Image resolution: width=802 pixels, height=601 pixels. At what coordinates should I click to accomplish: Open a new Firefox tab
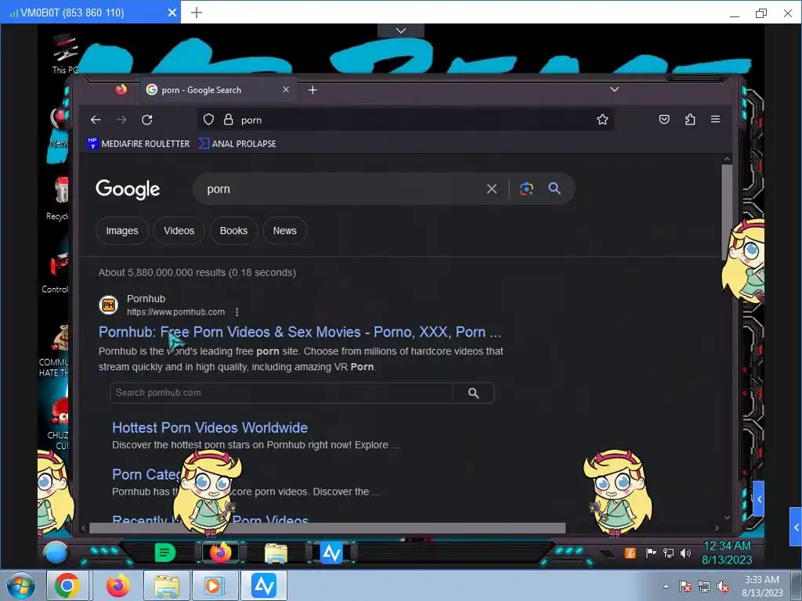pos(312,90)
